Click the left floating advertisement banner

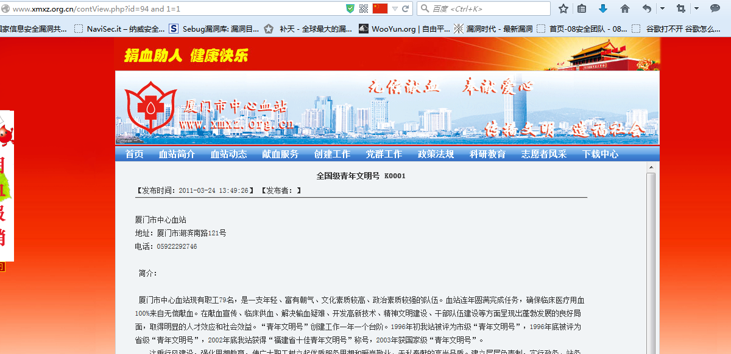coord(7,186)
